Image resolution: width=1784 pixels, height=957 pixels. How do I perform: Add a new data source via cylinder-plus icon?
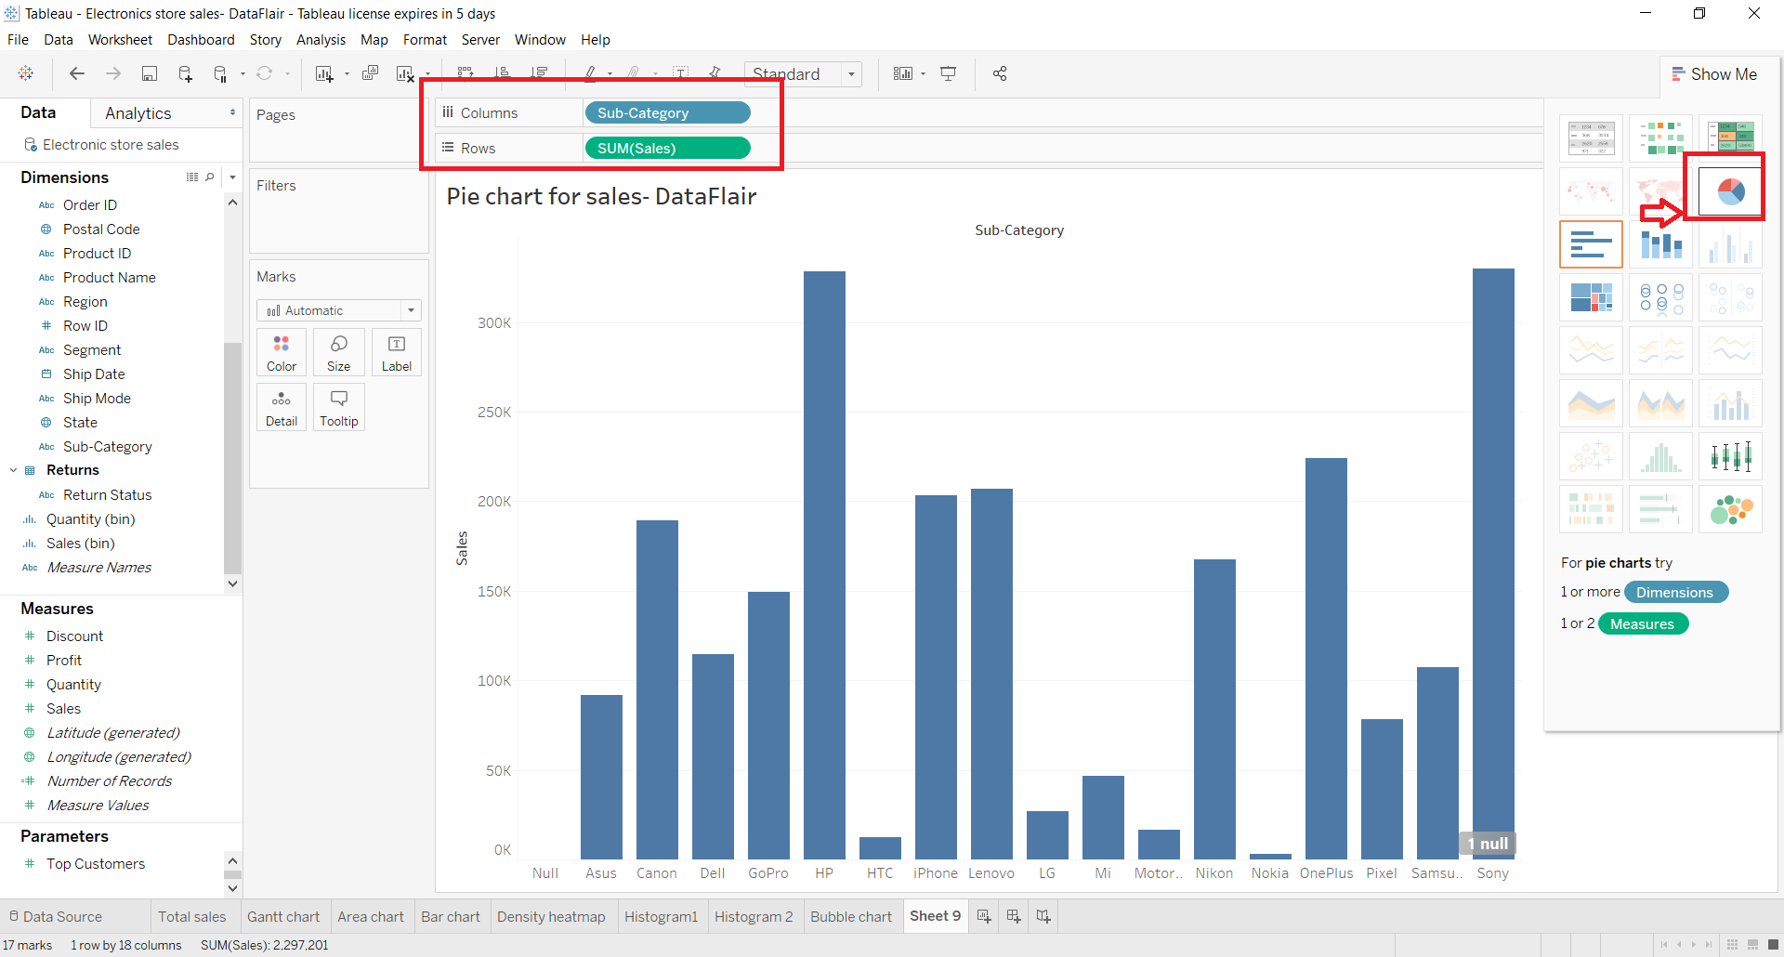(x=185, y=73)
